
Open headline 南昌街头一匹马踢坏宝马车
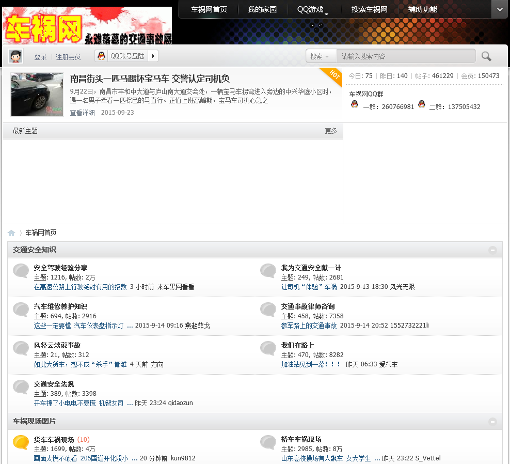[150, 79]
